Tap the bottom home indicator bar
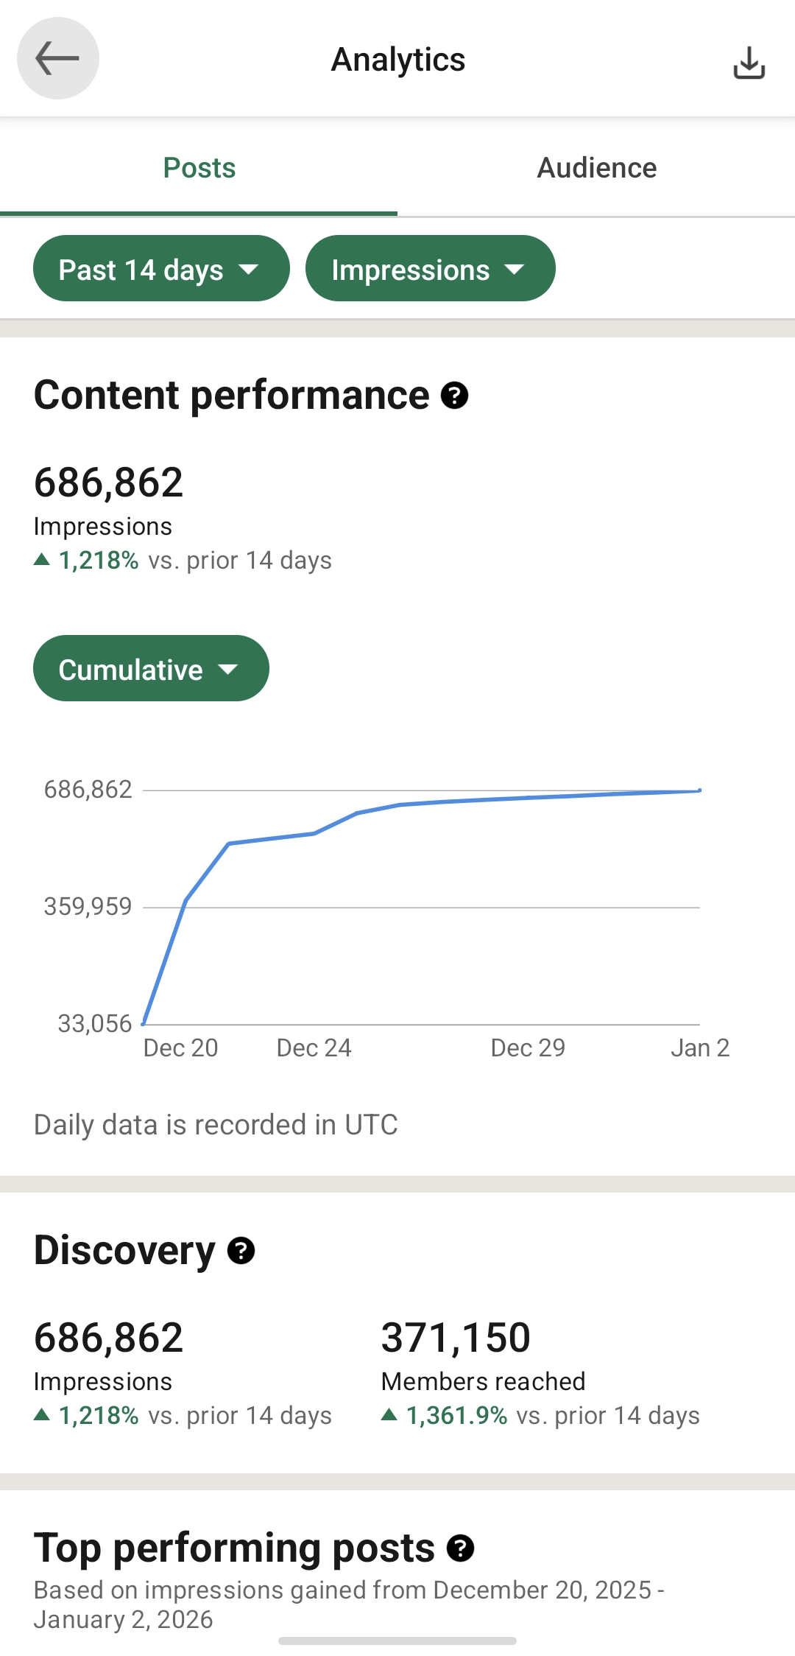795x1656 pixels. (397, 1641)
